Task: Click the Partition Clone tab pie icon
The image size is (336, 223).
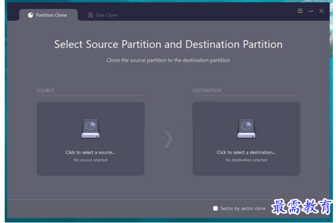Action: [x=31, y=15]
